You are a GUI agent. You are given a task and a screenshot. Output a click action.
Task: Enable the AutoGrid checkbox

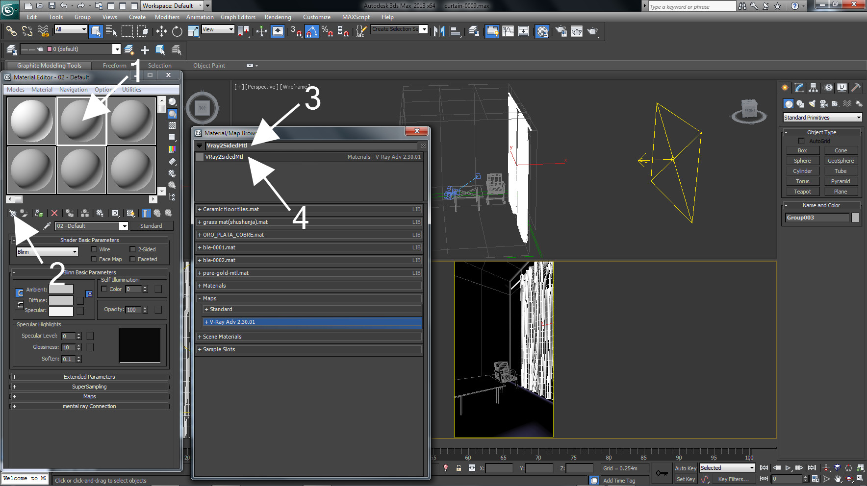point(801,141)
